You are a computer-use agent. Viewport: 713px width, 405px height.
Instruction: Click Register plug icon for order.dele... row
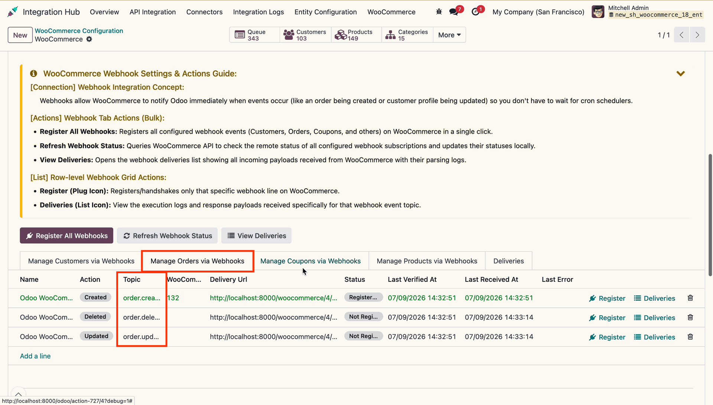[607, 318]
